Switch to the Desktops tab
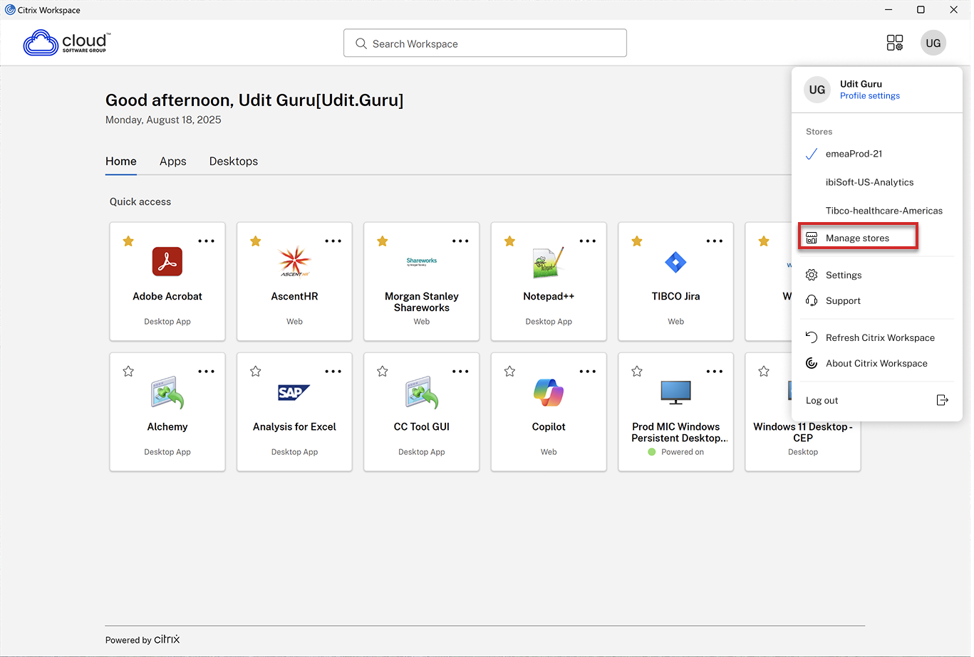 (x=234, y=161)
